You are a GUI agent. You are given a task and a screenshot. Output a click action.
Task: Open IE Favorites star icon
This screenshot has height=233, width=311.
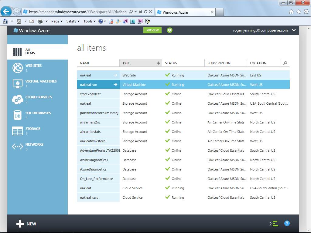click(299, 12)
